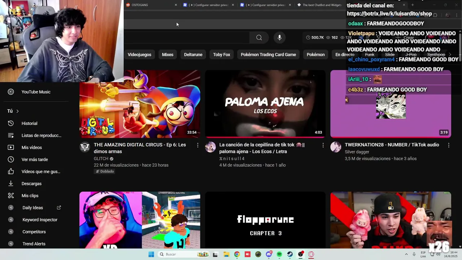Click the YouTube search input field
This screenshot has width=462, height=260.
pos(187,38)
